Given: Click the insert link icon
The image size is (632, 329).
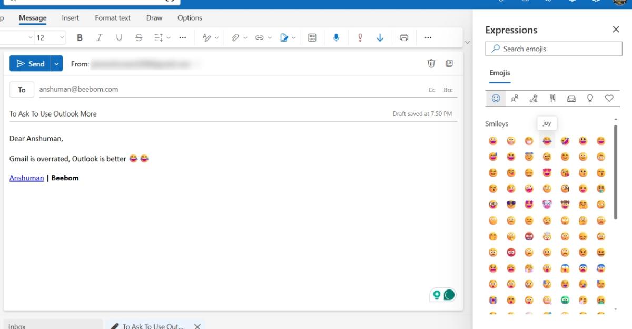Looking at the screenshot, I should coord(260,37).
